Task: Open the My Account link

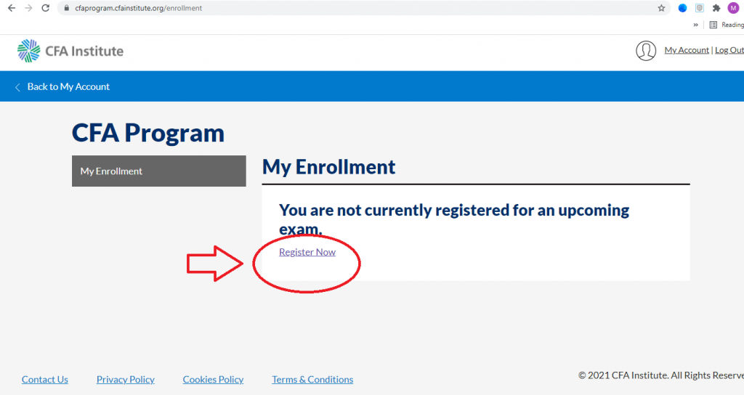Action: (x=687, y=50)
